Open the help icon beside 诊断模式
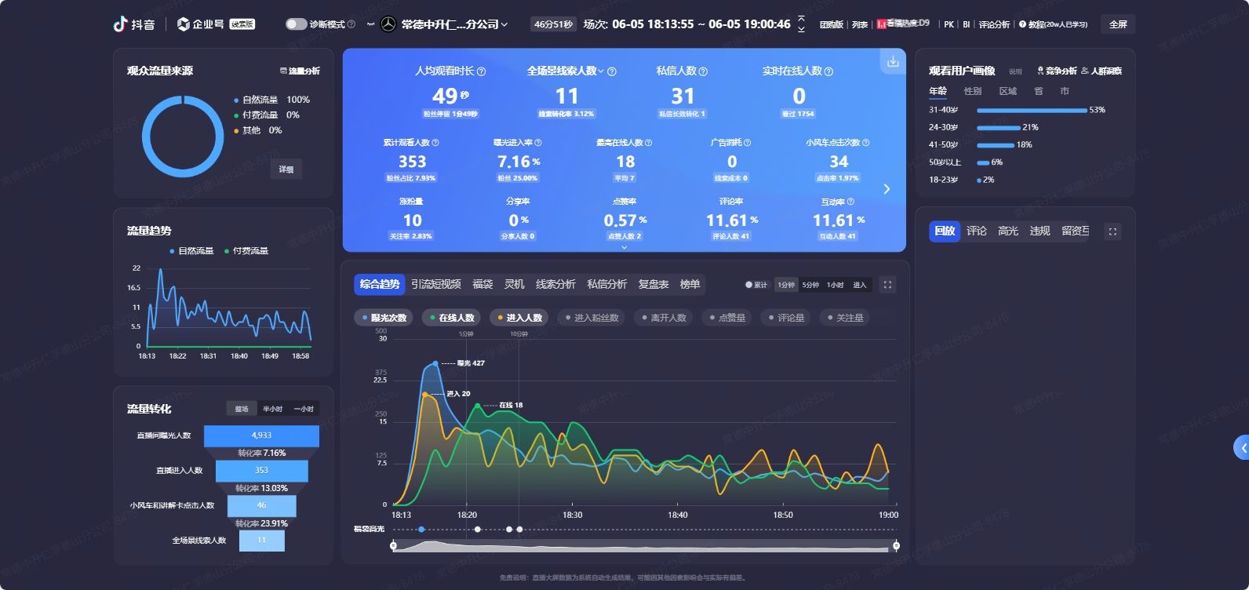The width and height of the screenshot is (1249, 590). 351,24
